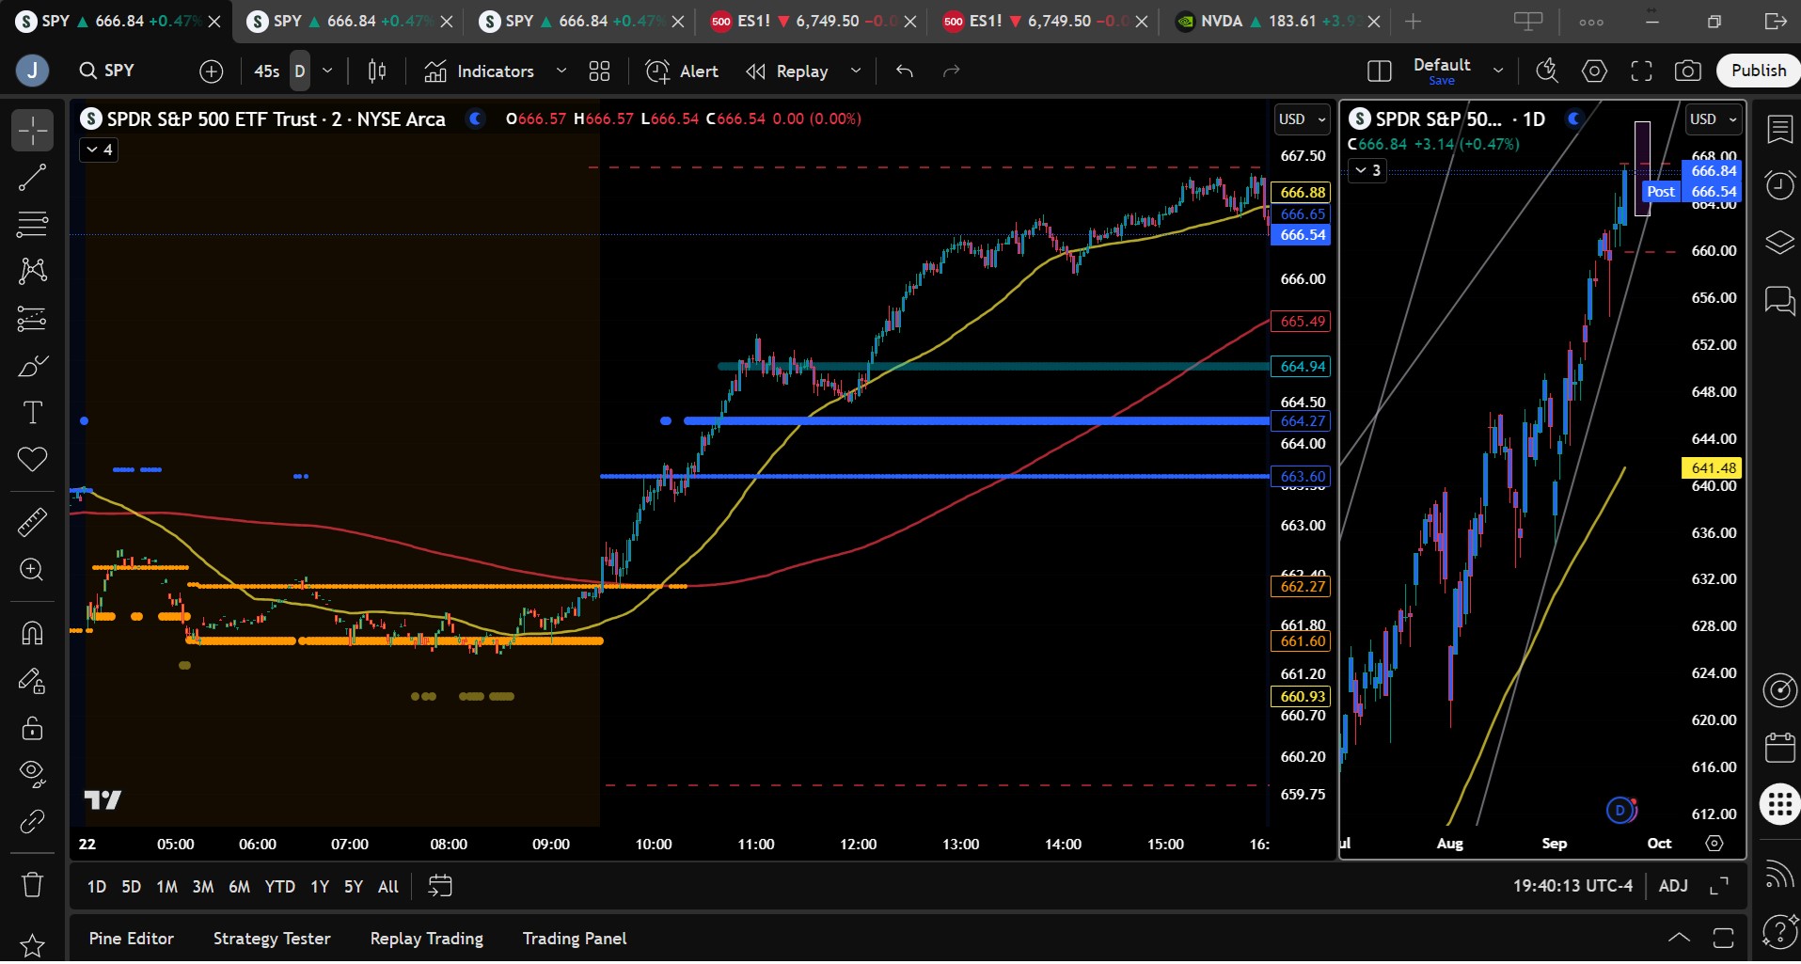This screenshot has width=1801, height=964.
Task: Open the quick search tool
Action: 1547,71
